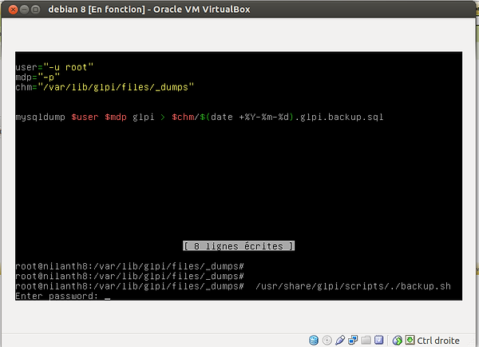
Task: Click the red $mdp variable
Action: (x=116, y=118)
